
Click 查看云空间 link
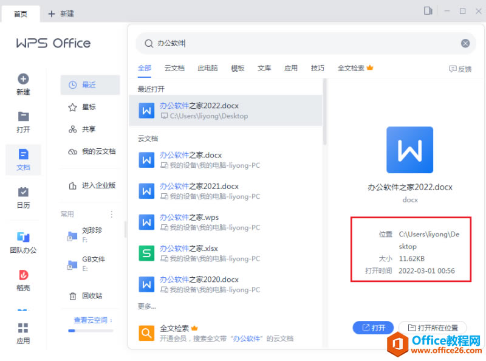pyautogui.click(x=92, y=320)
